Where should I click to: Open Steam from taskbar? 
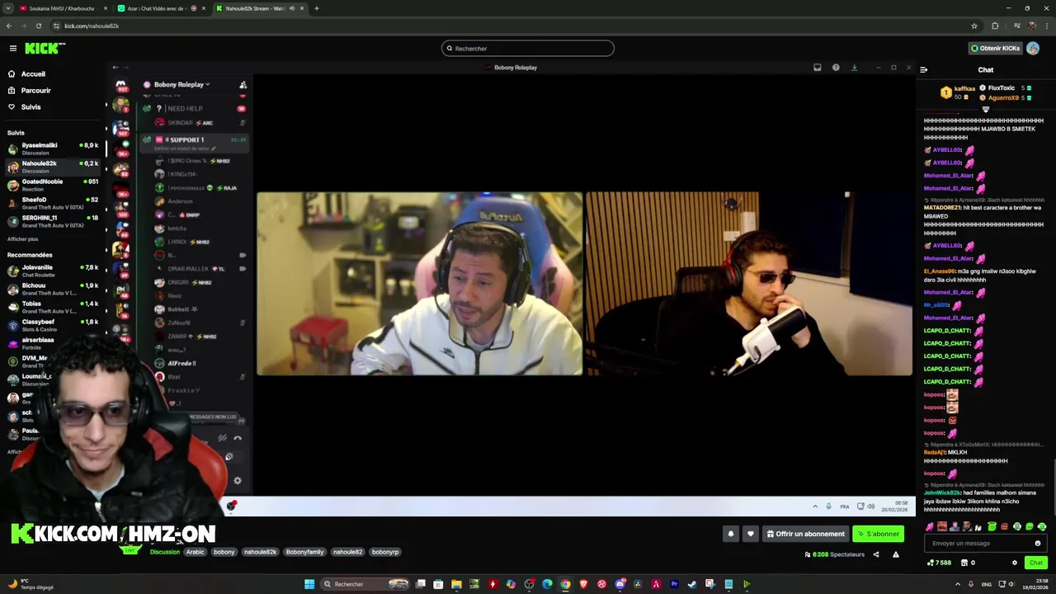[x=692, y=584]
